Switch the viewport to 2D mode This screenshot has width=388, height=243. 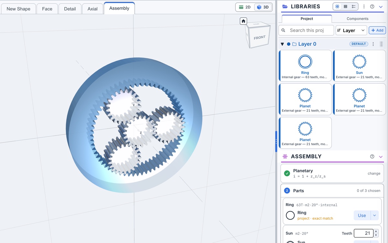[245, 7]
